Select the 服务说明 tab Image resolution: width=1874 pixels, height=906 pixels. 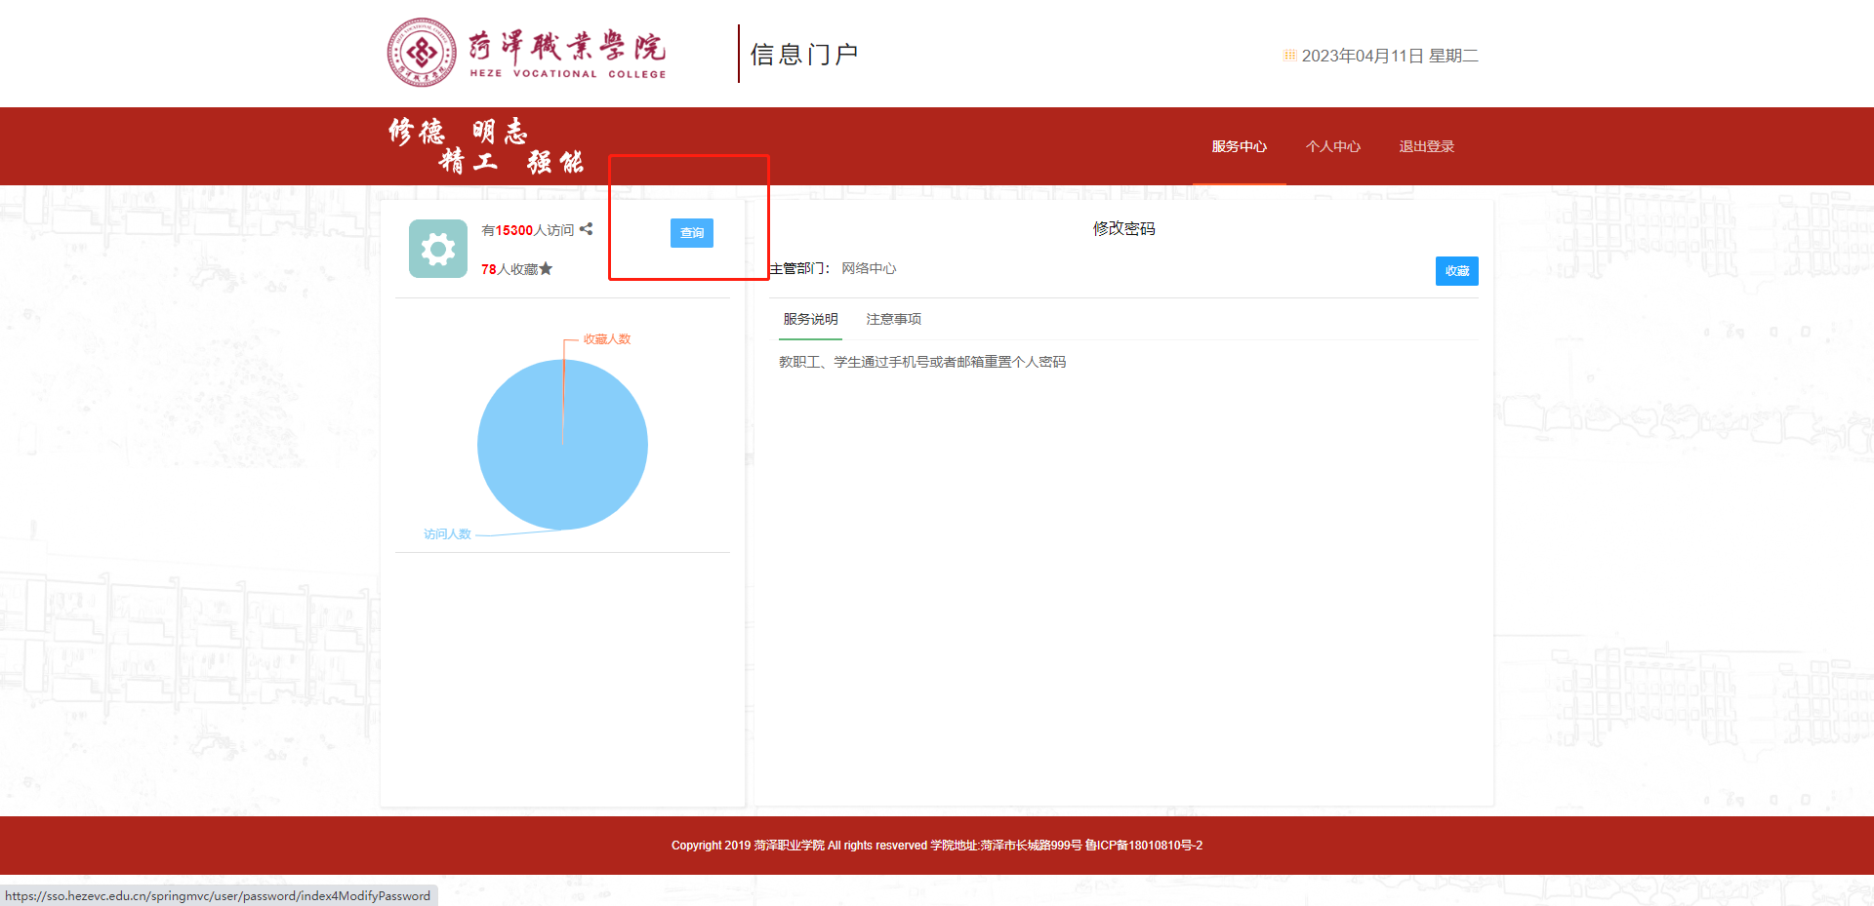click(x=810, y=319)
